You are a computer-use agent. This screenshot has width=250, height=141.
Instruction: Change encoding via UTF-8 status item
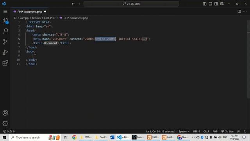click(196, 132)
